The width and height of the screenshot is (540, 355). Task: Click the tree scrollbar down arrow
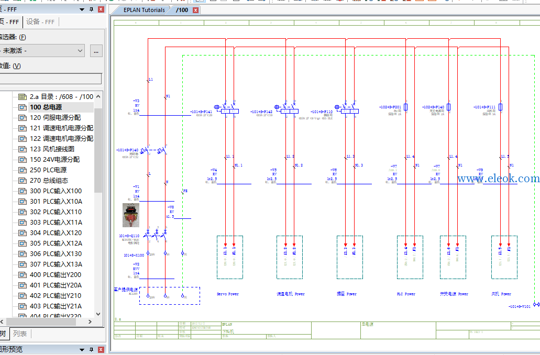click(x=98, y=314)
